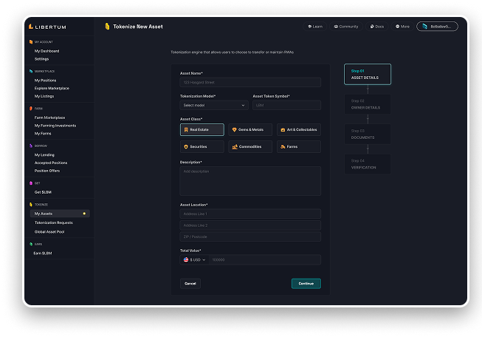Click the More icon in header
Screen dimensions: 482x337
click(397, 27)
